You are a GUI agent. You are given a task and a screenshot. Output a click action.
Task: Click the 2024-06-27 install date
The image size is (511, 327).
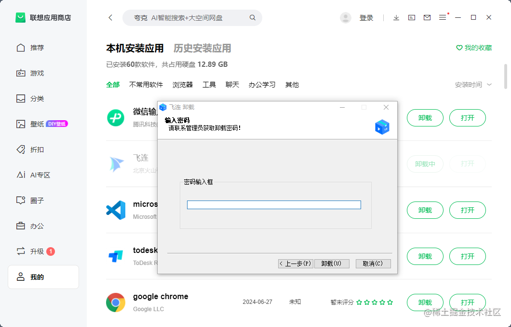point(257,302)
